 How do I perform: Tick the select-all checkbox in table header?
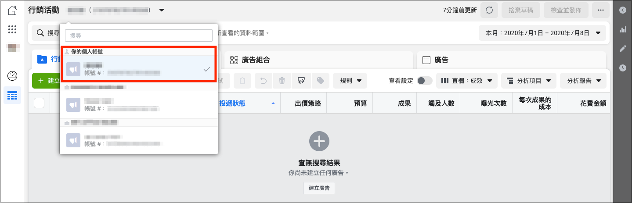click(39, 103)
